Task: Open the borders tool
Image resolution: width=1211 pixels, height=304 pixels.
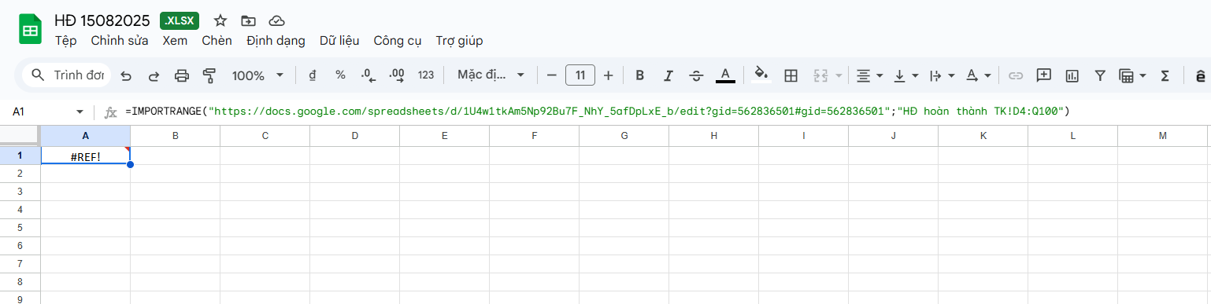Action: (791, 75)
